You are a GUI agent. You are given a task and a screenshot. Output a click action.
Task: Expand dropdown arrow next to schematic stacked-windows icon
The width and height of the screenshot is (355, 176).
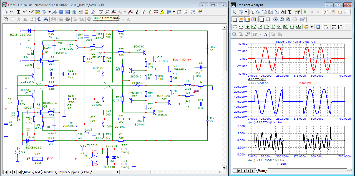[x=49, y=12]
